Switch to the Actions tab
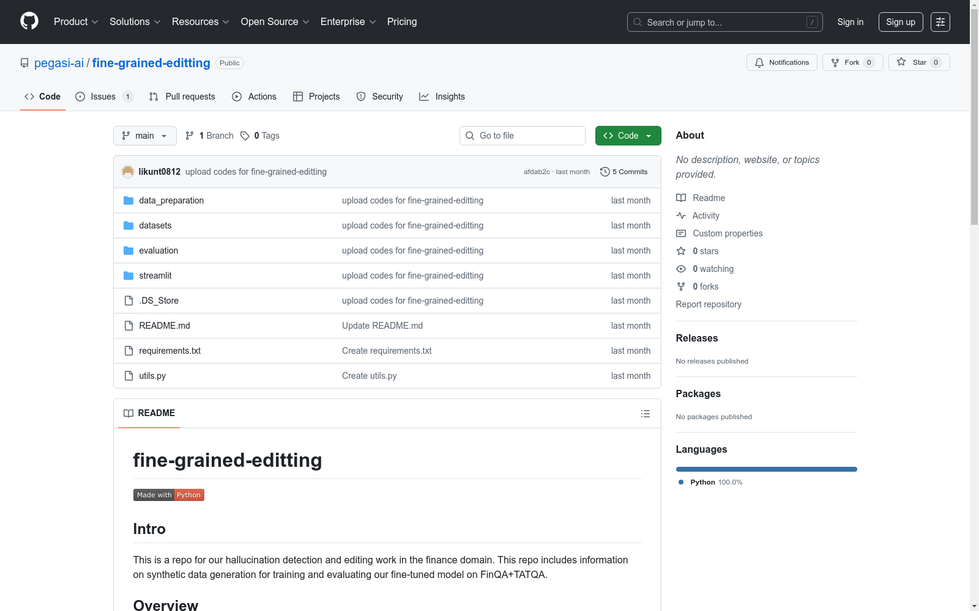 pos(255,97)
